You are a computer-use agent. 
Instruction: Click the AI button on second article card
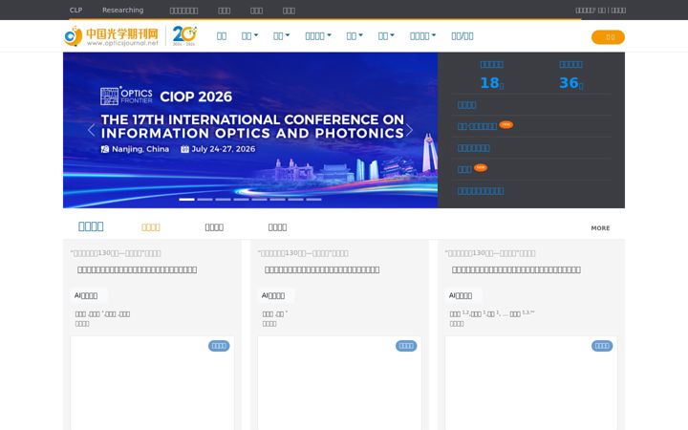point(276,295)
